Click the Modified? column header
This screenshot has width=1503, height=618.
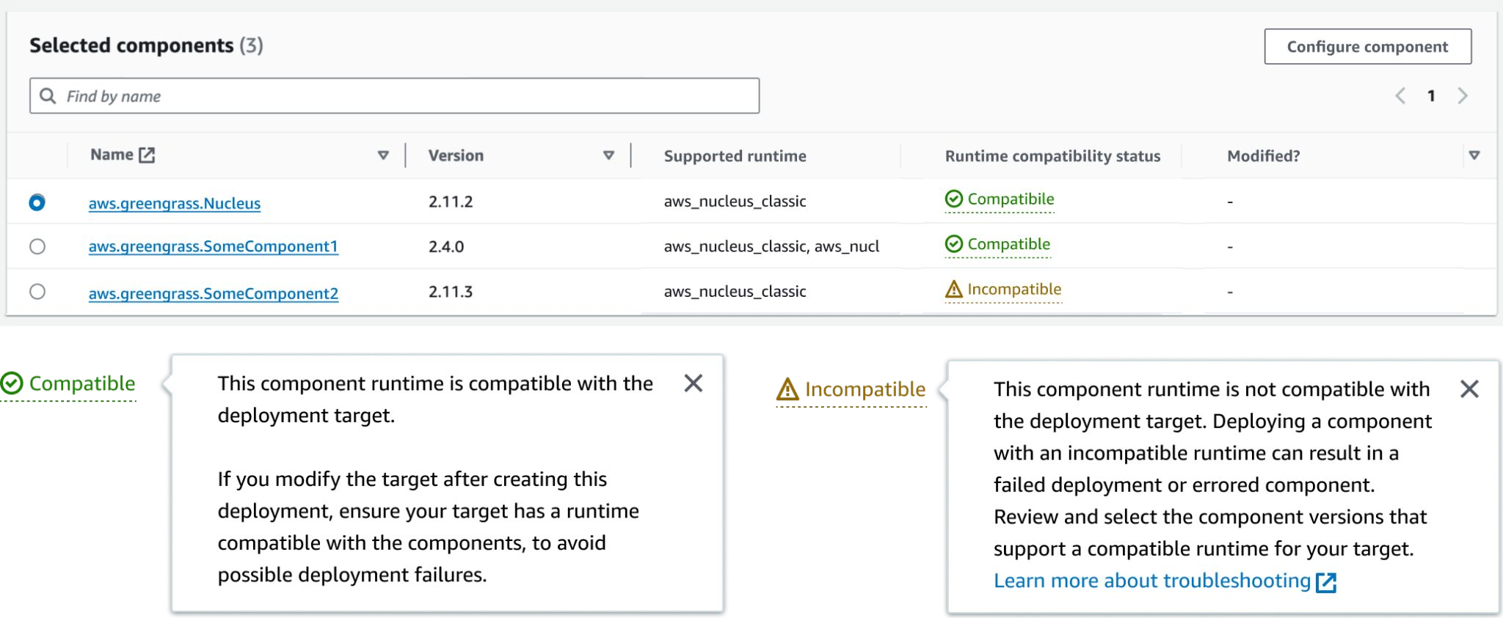1263,156
